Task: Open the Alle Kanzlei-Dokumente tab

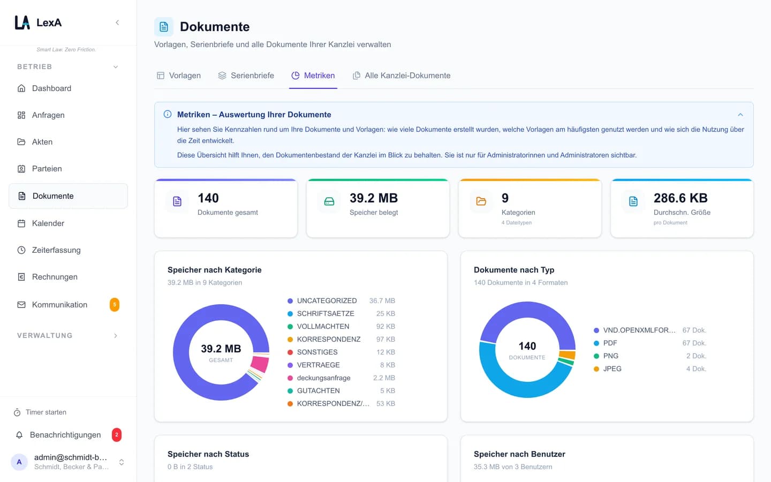Action: coord(402,76)
